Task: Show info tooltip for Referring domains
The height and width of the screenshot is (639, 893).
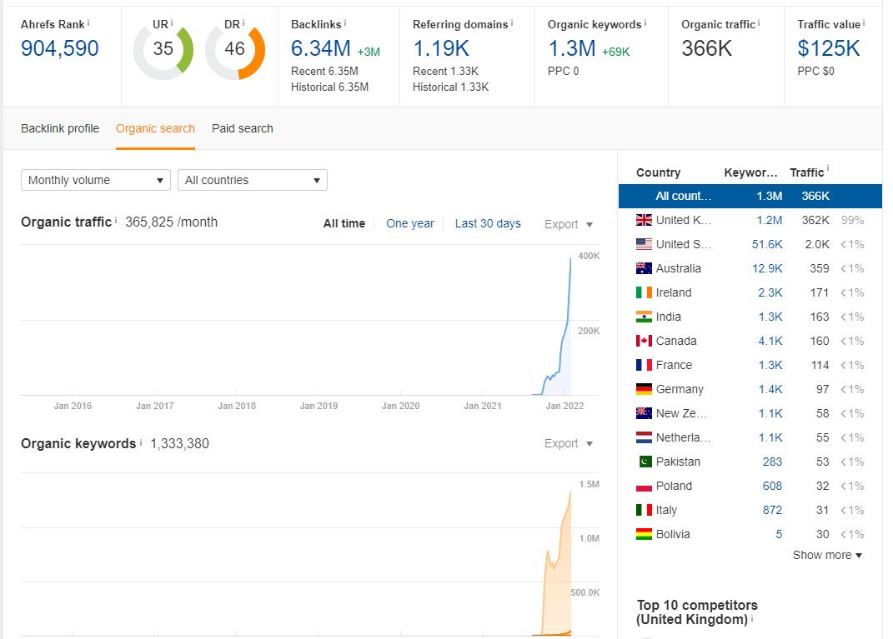Action: point(512,23)
